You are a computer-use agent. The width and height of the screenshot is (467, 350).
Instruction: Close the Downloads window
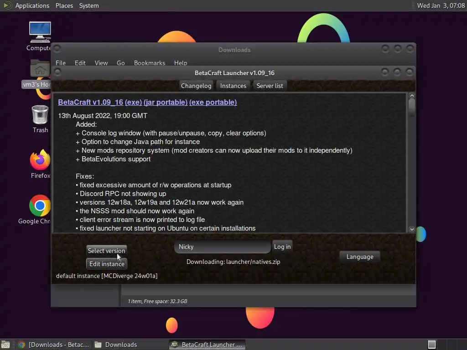coord(410,48)
